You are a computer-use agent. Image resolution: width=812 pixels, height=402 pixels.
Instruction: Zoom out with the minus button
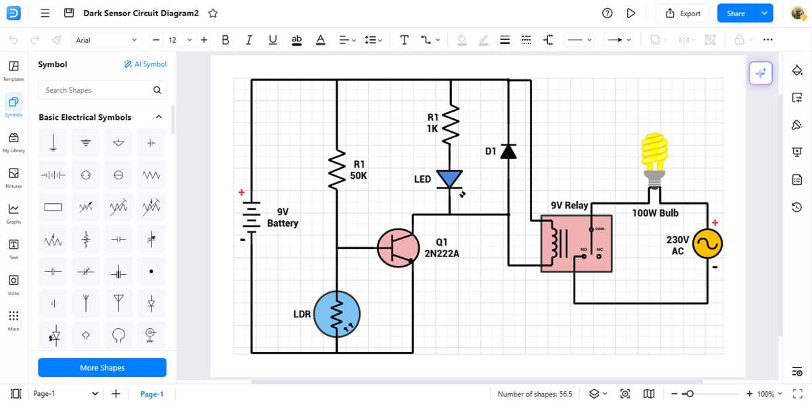pos(675,393)
